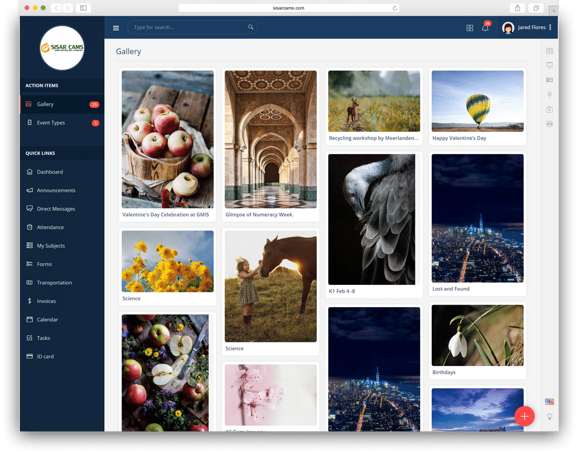Click the US flag language icon

tap(549, 402)
